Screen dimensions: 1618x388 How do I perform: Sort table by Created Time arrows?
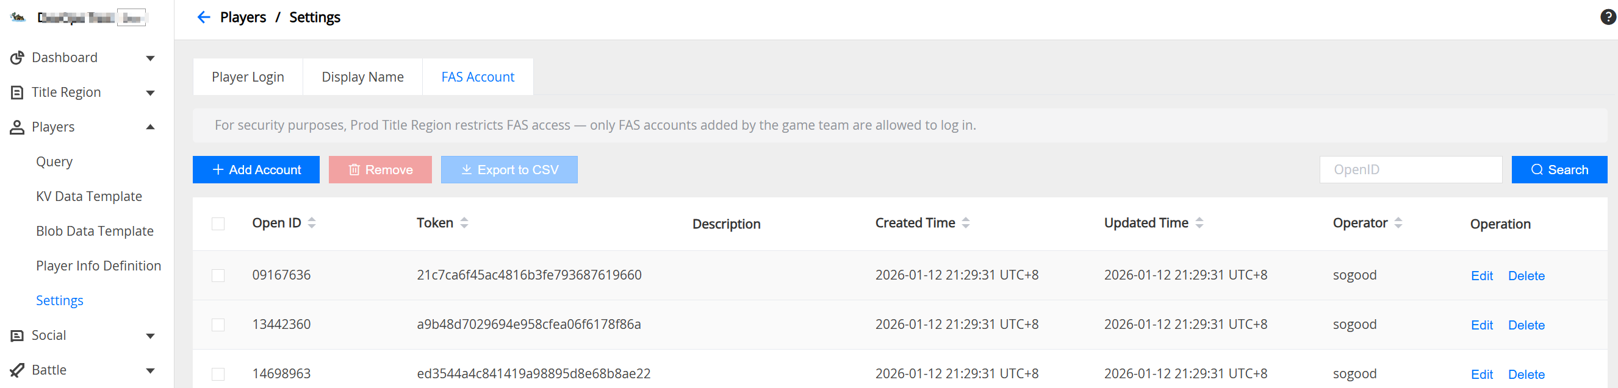point(965,223)
